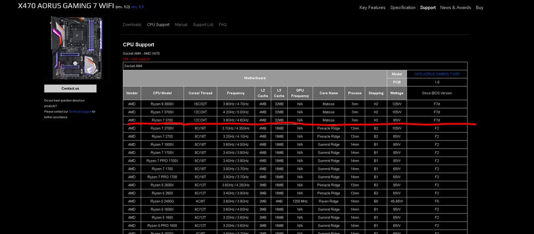The image size is (534, 234).
Task: Open the Manual tab
Action: click(x=181, y=24)
